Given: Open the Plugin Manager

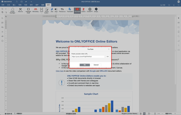Looking at the screenshot, I should (x=13, y=10).
